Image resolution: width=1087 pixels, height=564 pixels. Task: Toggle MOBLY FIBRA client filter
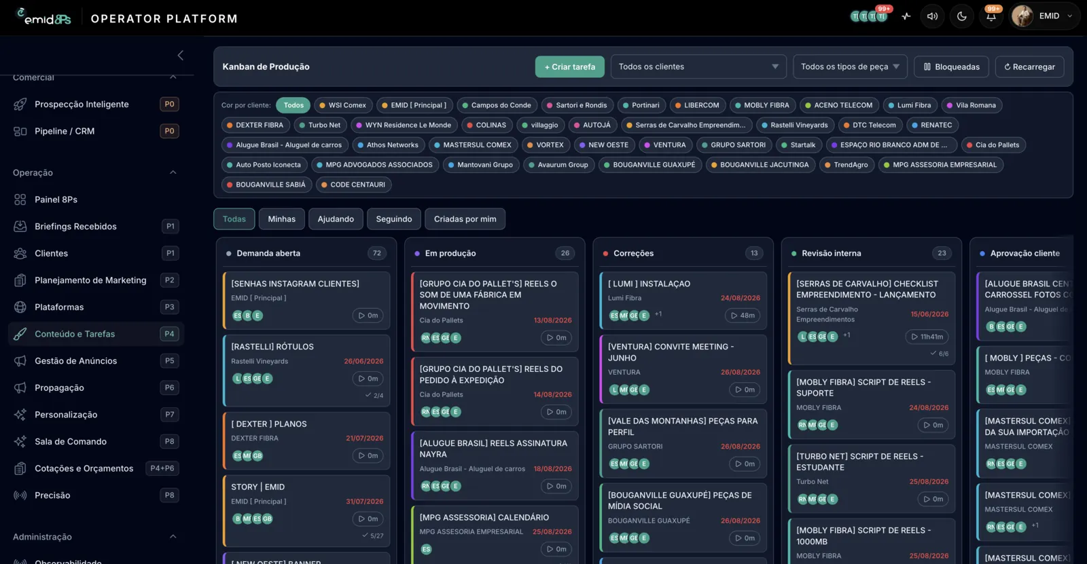762,105
